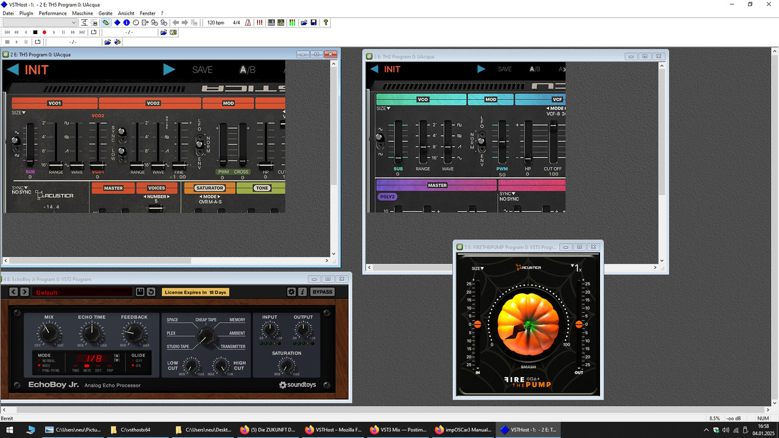This screenshot has width=779, height=438.
Task: Open the Geräte menu
Action: pos(105,13)
